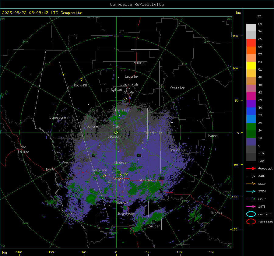Click the white 04DK arrow icon
The image size is (274, 256).
tap(251, 176)
